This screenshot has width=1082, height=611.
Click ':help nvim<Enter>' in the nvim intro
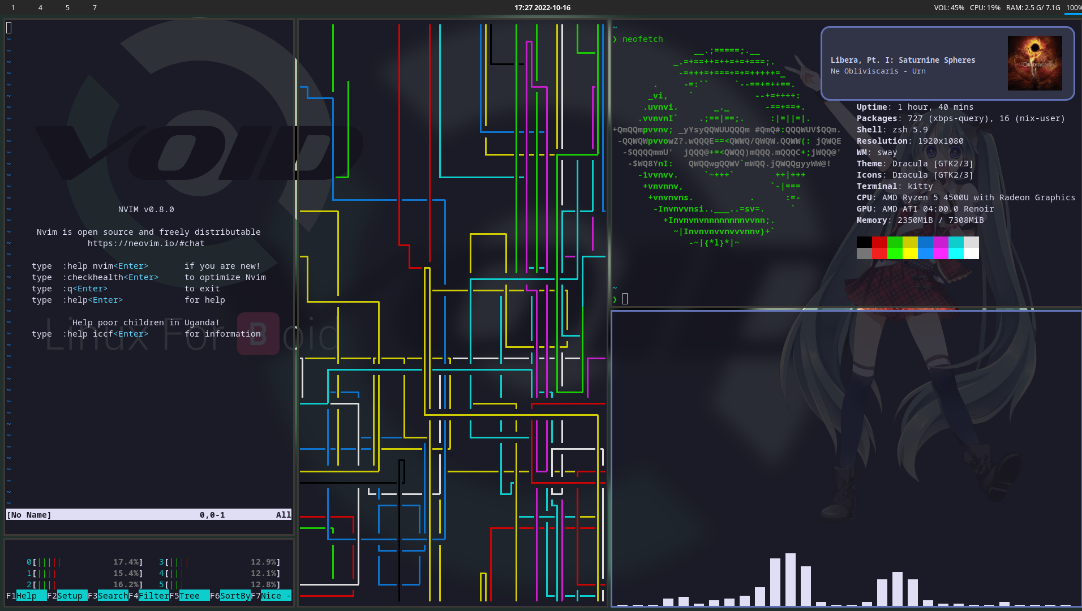point(105,266)
